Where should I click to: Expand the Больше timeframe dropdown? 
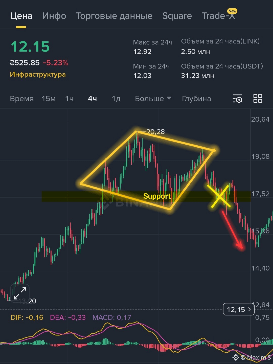click(153, 99)
